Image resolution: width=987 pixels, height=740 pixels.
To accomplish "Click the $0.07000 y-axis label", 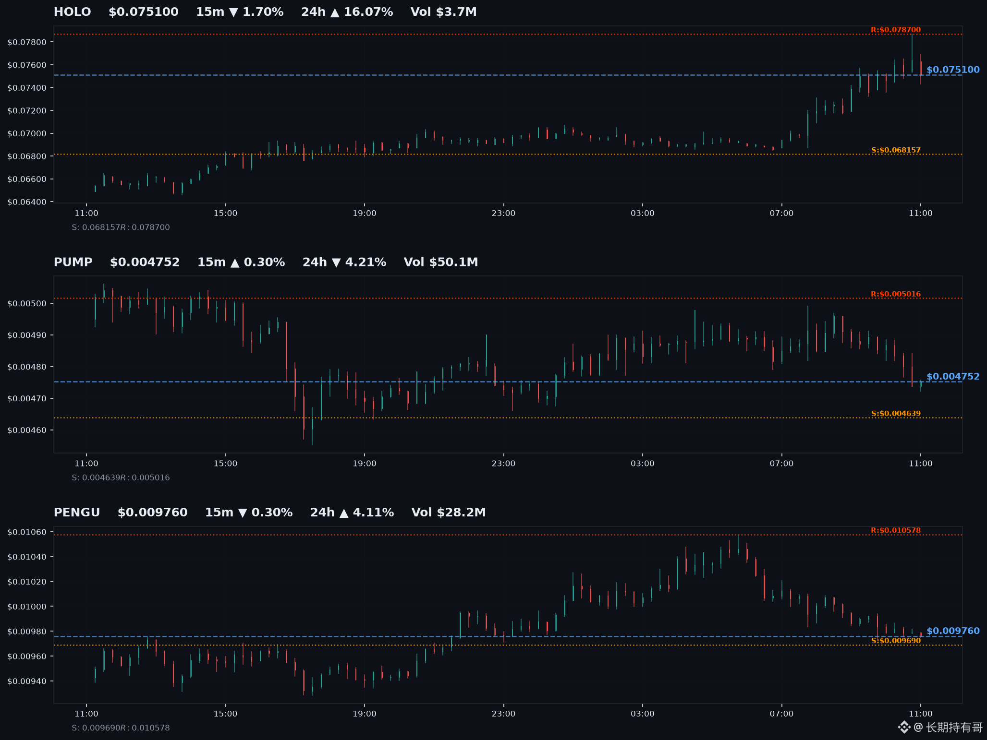I will (x=27, y=133).
